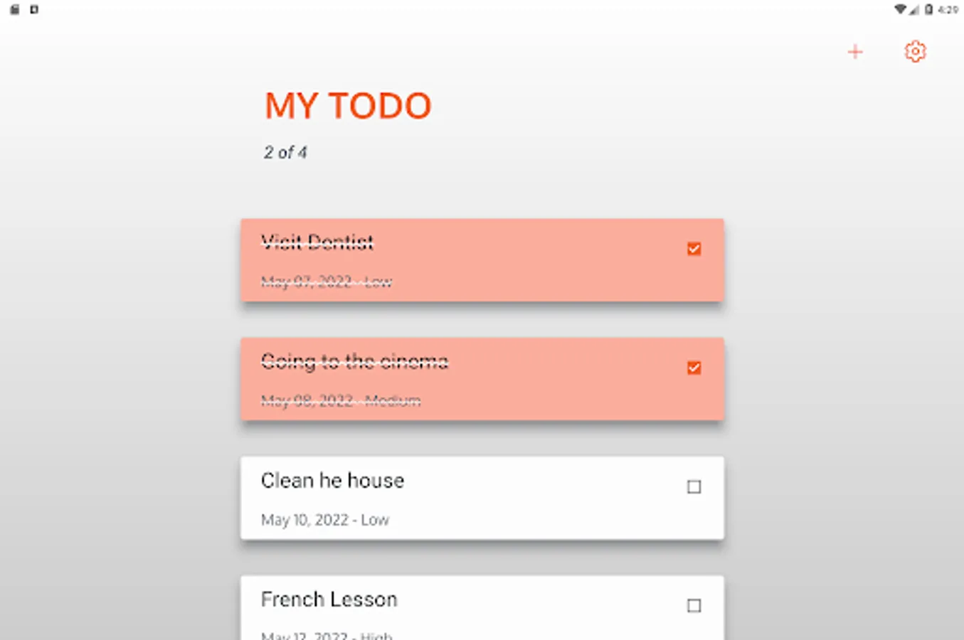Click the cellular signal icon

[x=914, y=10]
